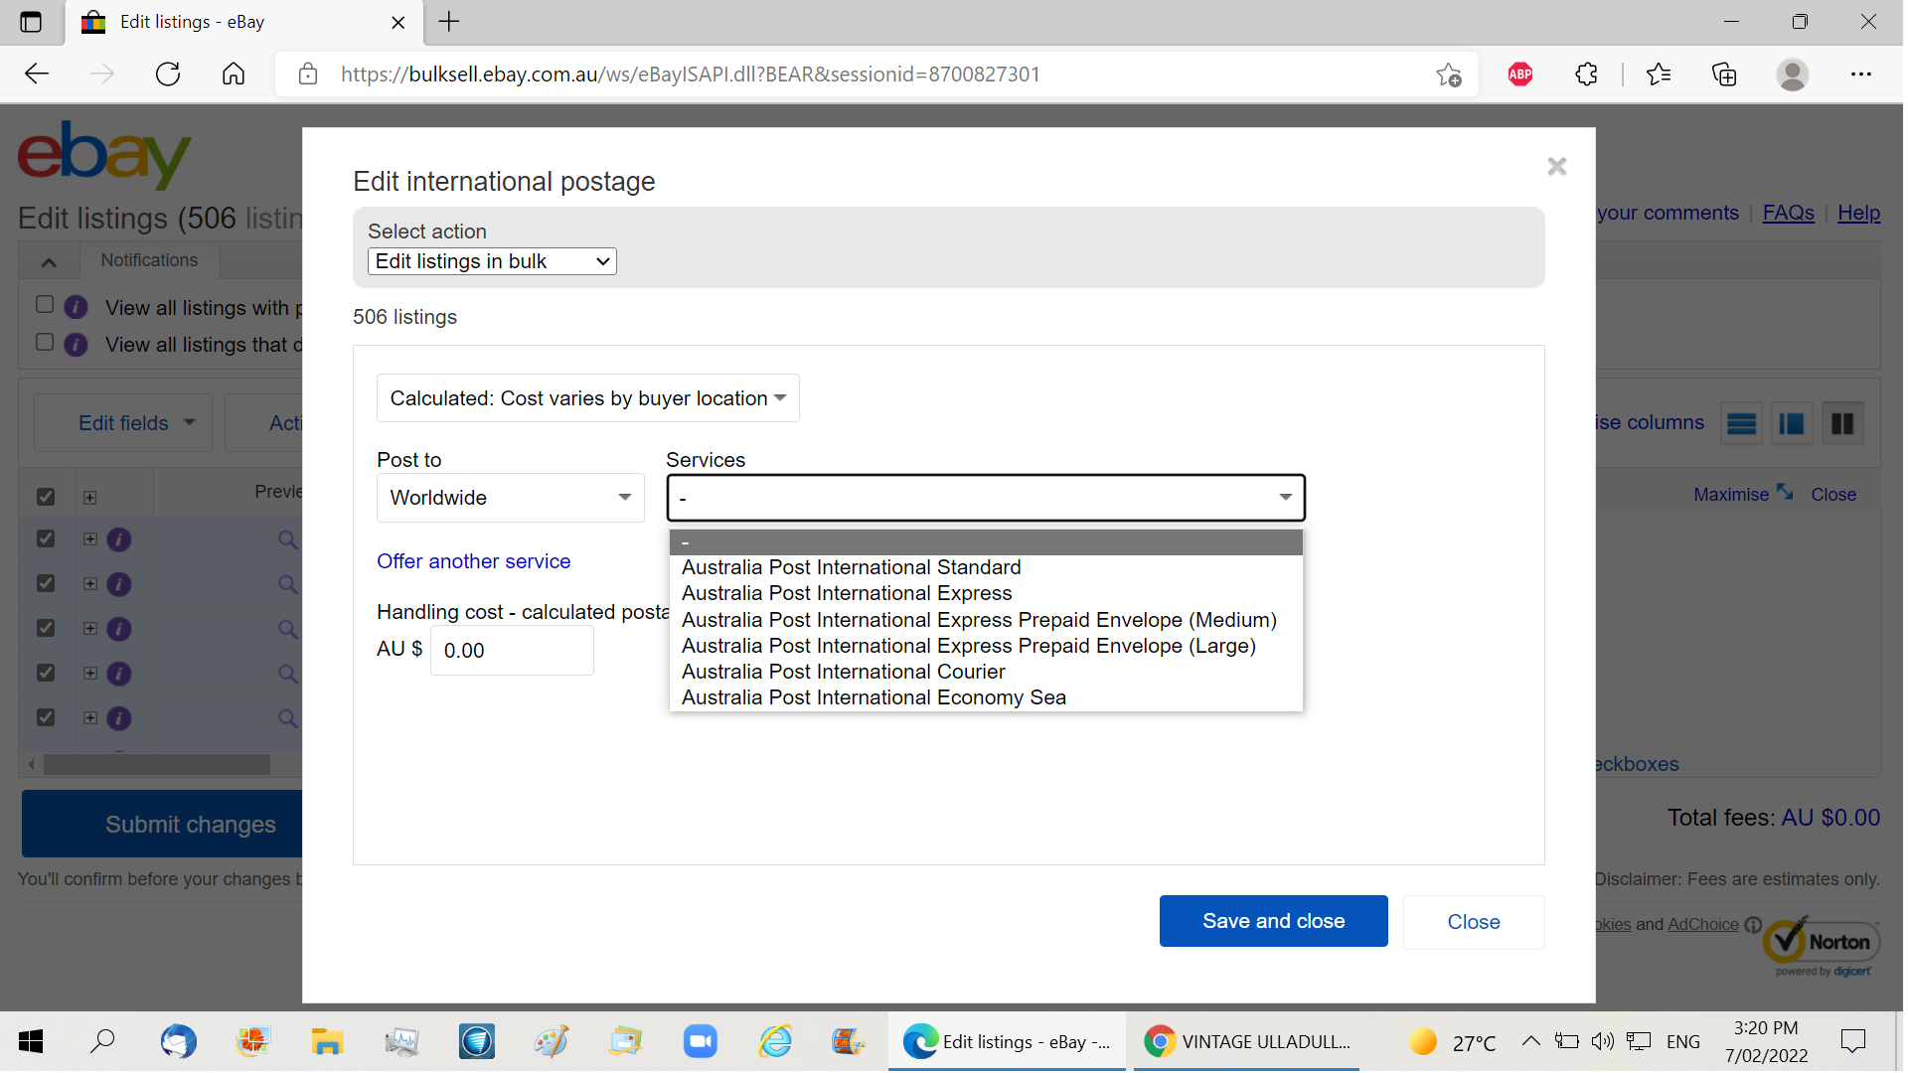This screenshot has width=1908, height=1073.
Task: Select Australia Post International Standard option
Action: coord(851,567)
